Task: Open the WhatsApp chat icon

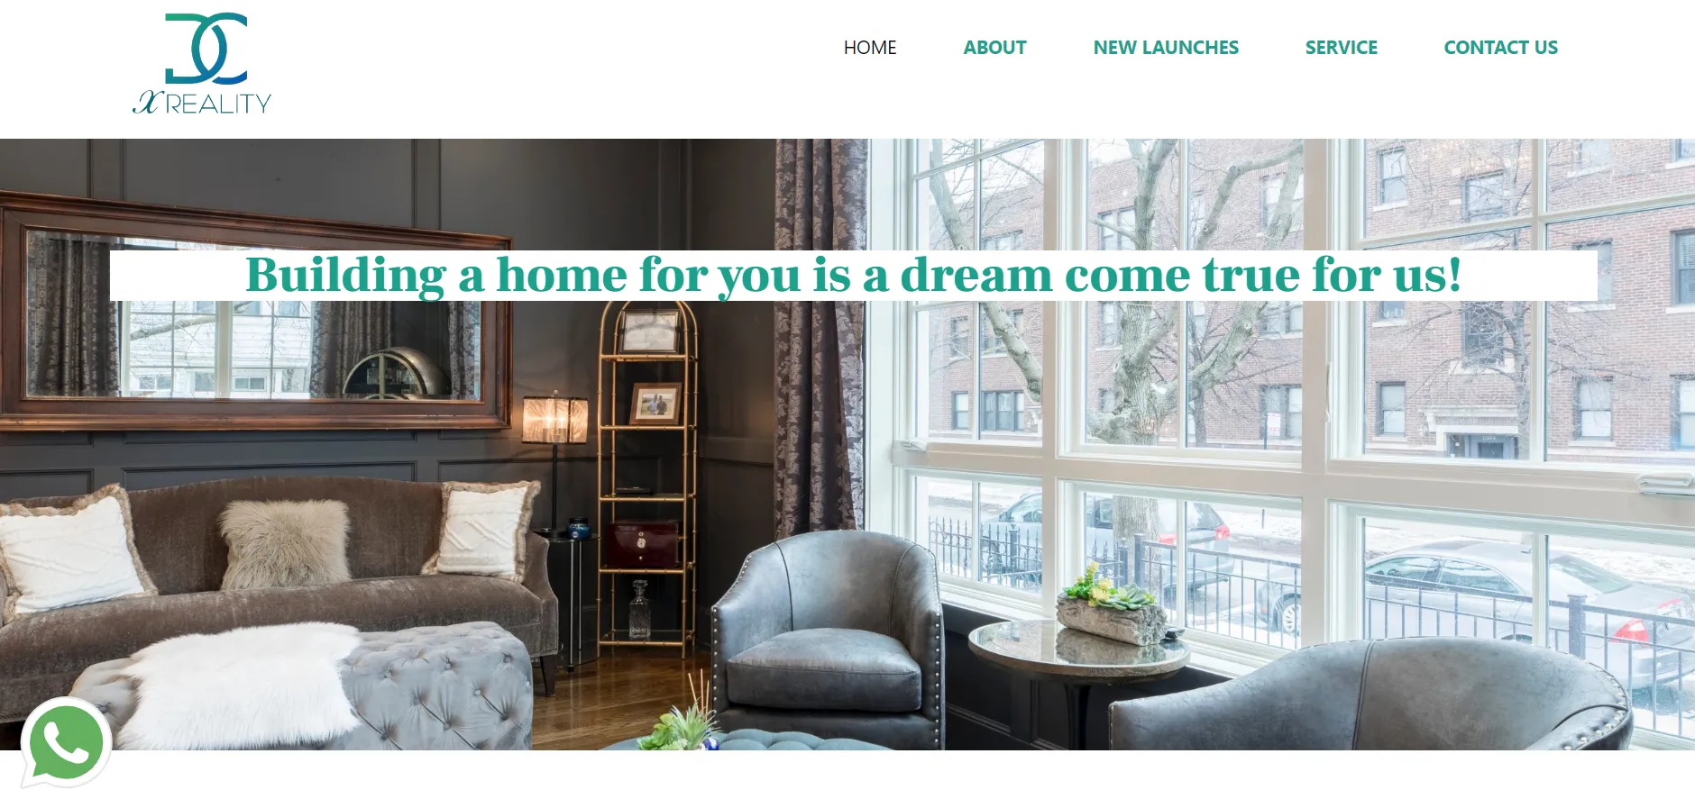Action: click(x=66, y=742)
